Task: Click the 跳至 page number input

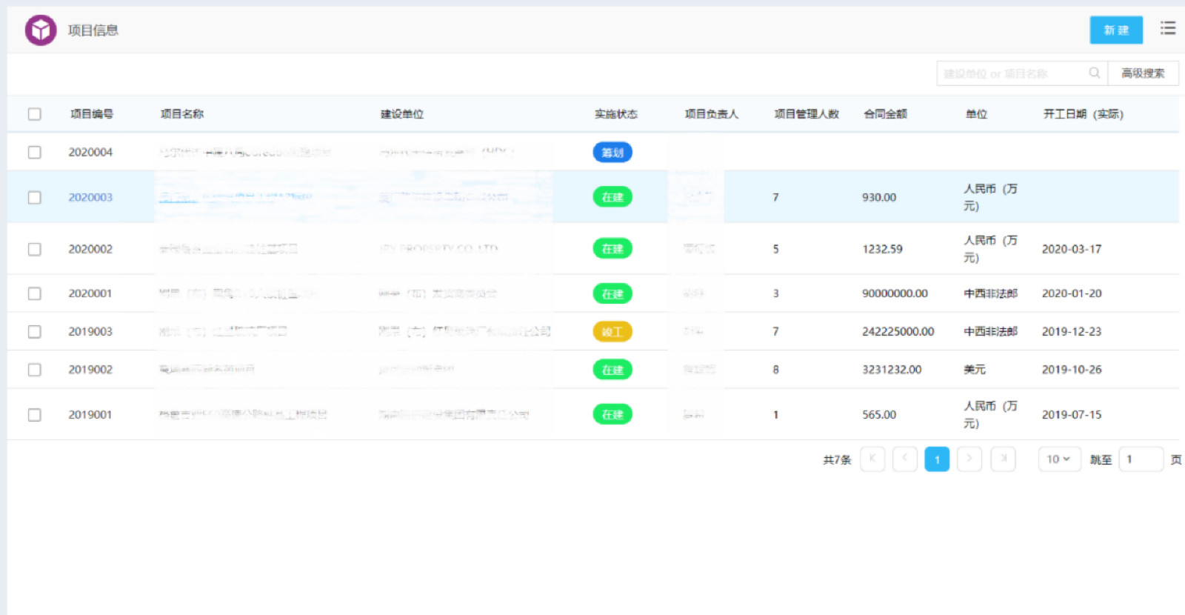Action: (1141, 459)
